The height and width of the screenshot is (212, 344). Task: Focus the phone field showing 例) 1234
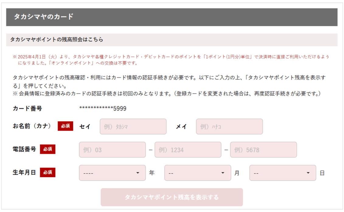tap(188, 150)
